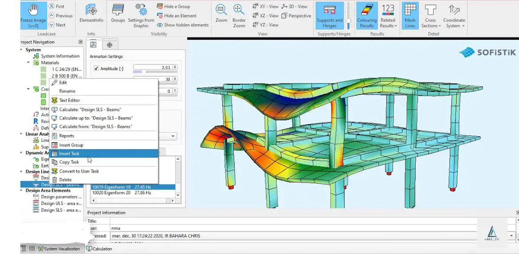The image size is (519, 254).
Task: Toggle Colouring Results display
Action: (366, 11)
